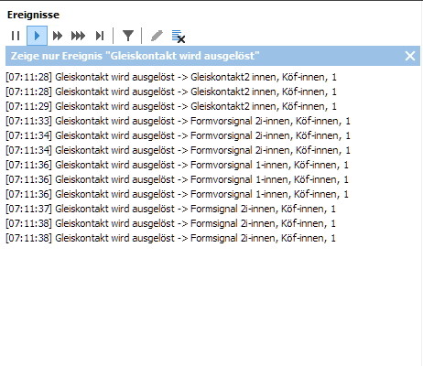Select the 07:11:37 Formsignal 2i-innen entry
The height and width of the screenshot is (366, 423).
point(170,209)
